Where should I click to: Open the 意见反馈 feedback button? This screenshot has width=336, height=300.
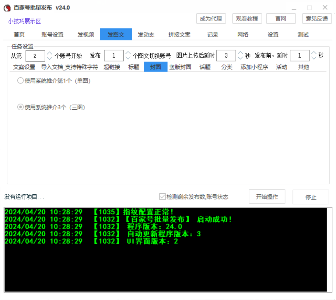pyautogui.click(x=317, y=19)
